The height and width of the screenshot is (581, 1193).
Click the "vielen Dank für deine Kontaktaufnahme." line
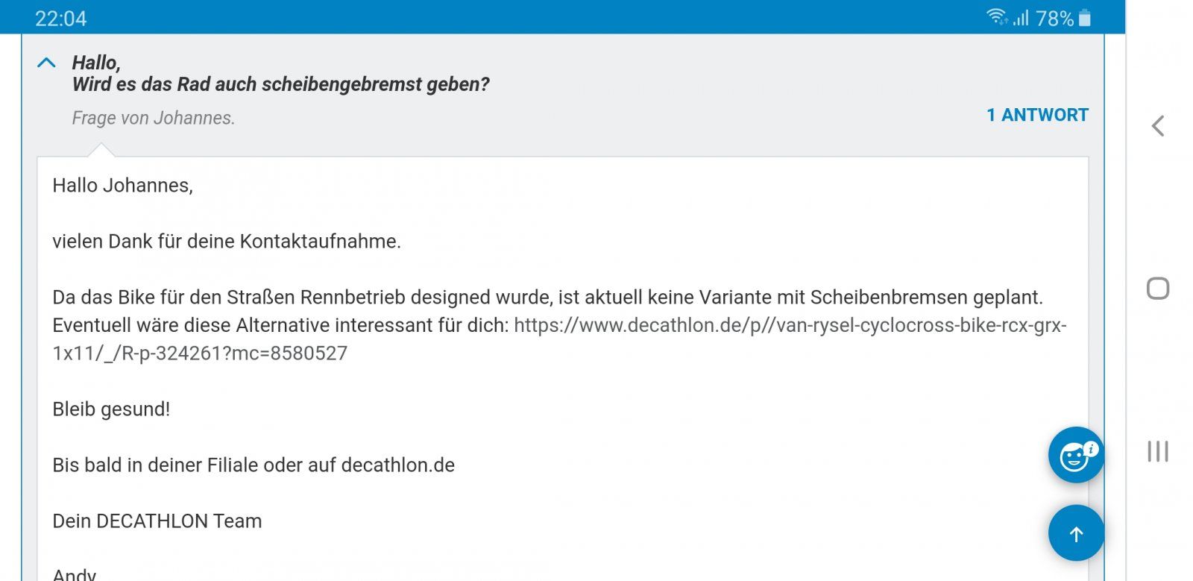pos(226,242)
